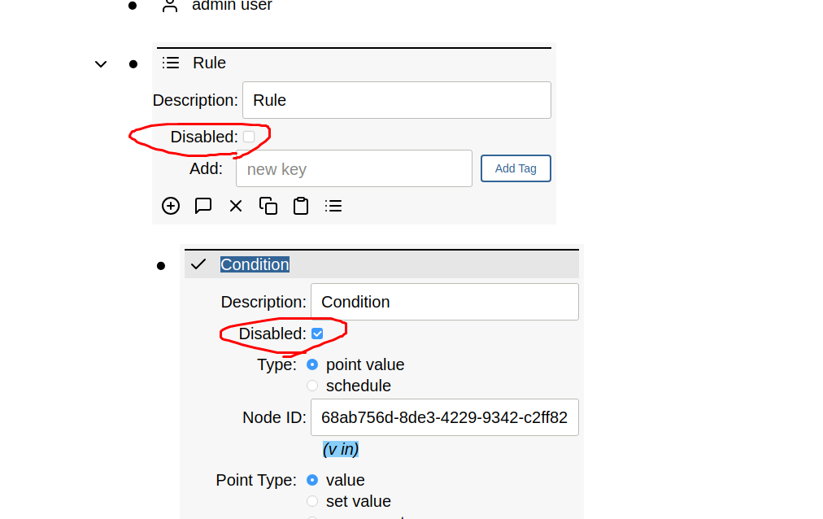The width and height of the screenshot is (823, 519).
Task: Click the copy node icon in Rule toolbar
Action: (268, 206)
